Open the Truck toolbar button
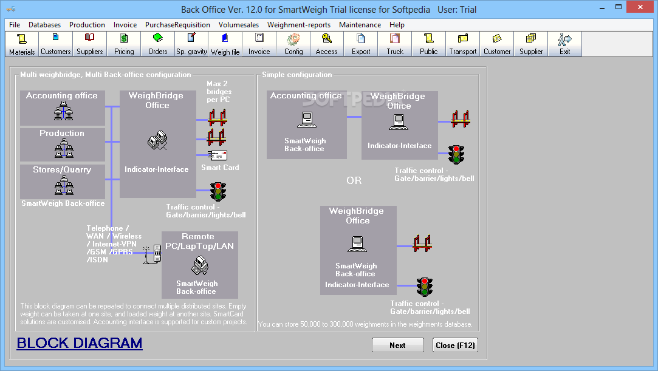658x371 pixels. pos(395,44)
